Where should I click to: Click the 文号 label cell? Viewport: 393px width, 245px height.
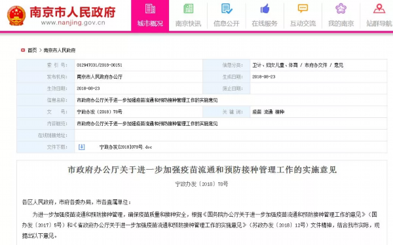pos(46,112)
